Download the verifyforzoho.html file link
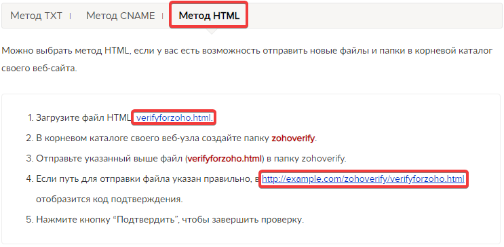 174,118
